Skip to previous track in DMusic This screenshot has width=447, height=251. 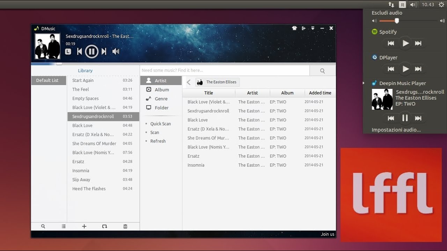pos(80,52)
